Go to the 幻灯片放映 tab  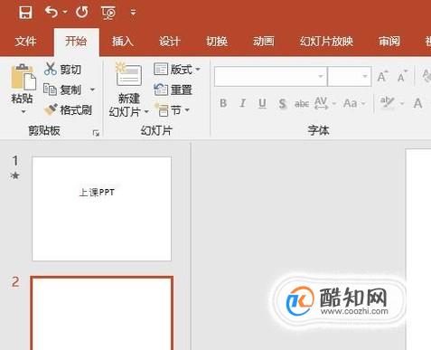point(326,41)
